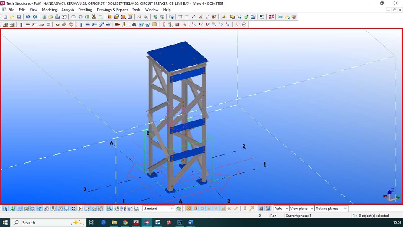Undo the last action
This screenshot has height=227, width=403.
[x=28, y=17]
